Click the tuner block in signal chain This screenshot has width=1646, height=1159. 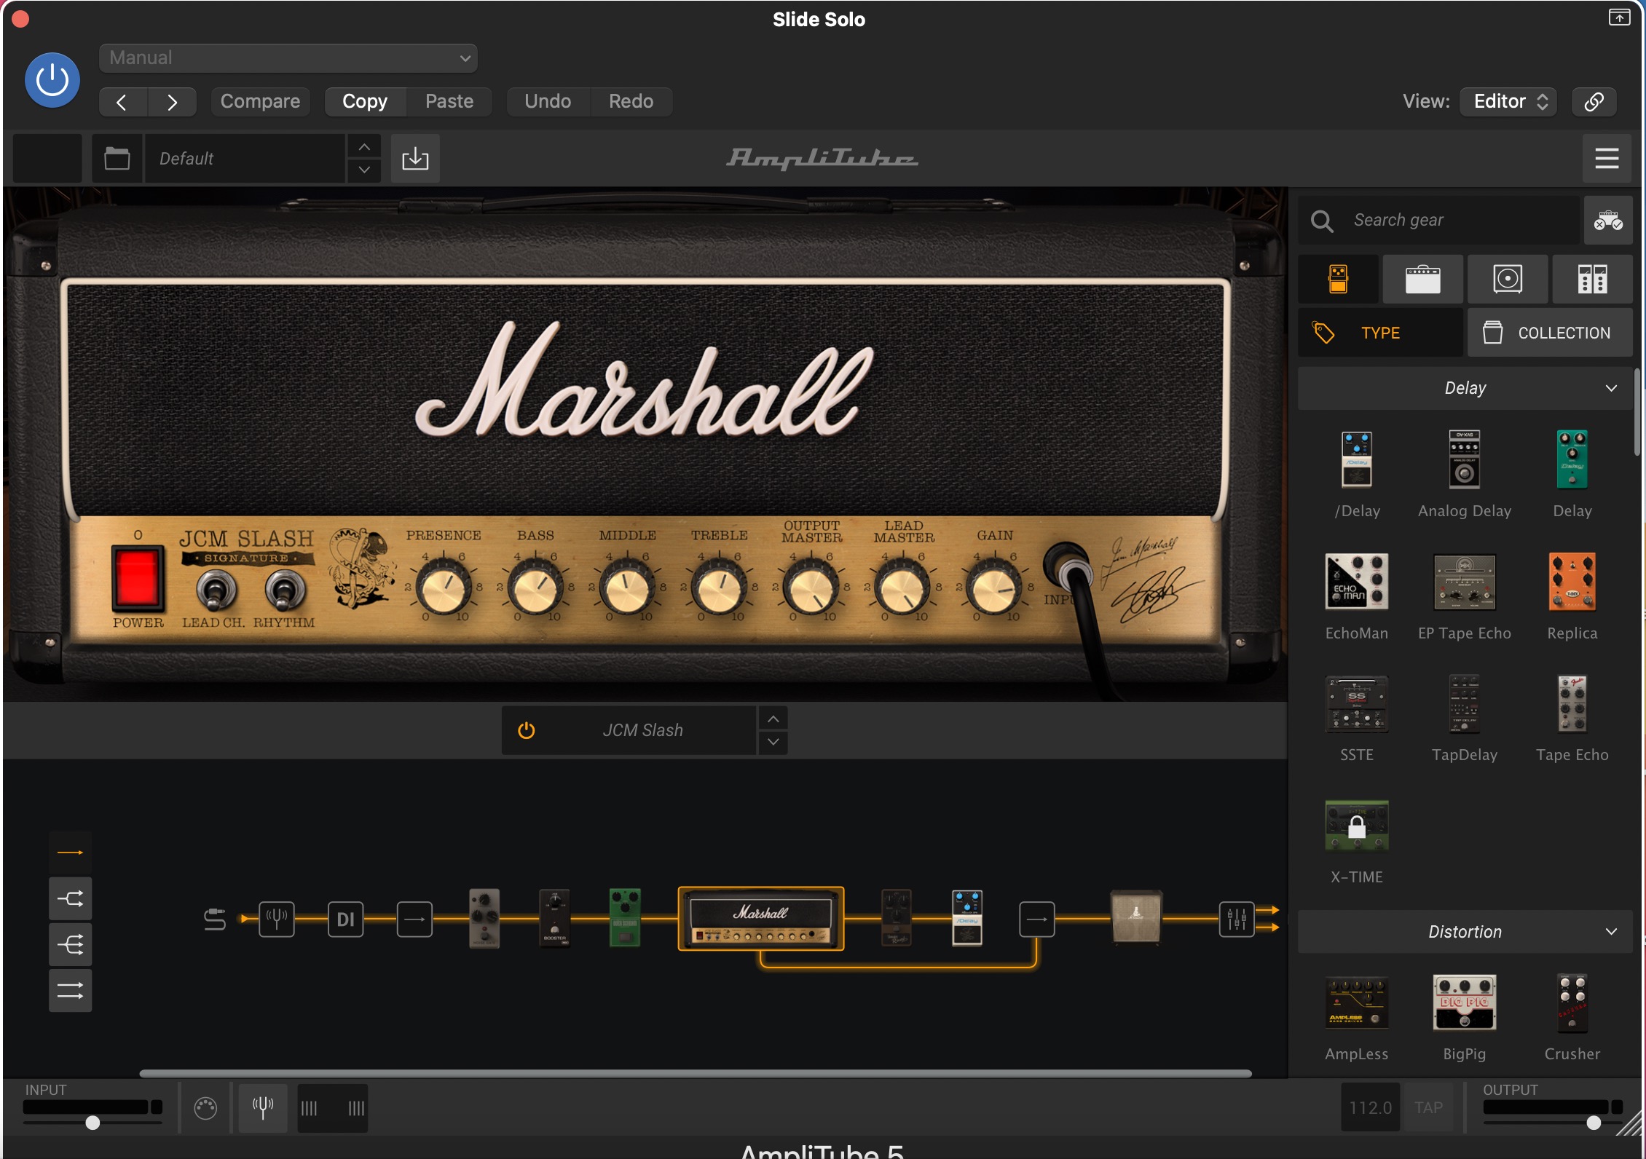(x=277, y=919)
